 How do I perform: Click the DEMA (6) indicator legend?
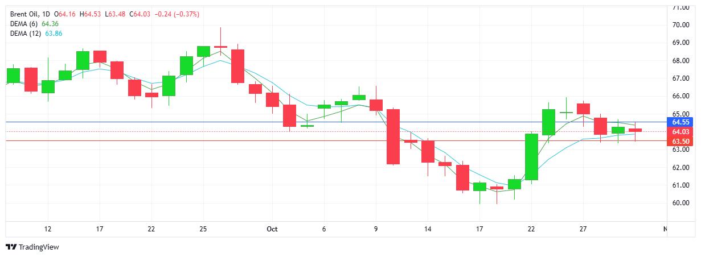pos(24,24)
